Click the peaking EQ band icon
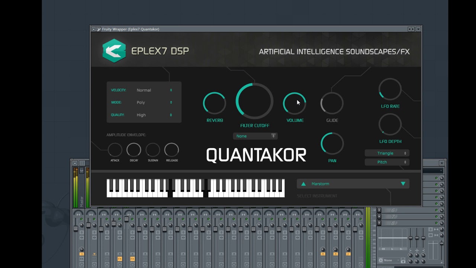 point(417,251)
